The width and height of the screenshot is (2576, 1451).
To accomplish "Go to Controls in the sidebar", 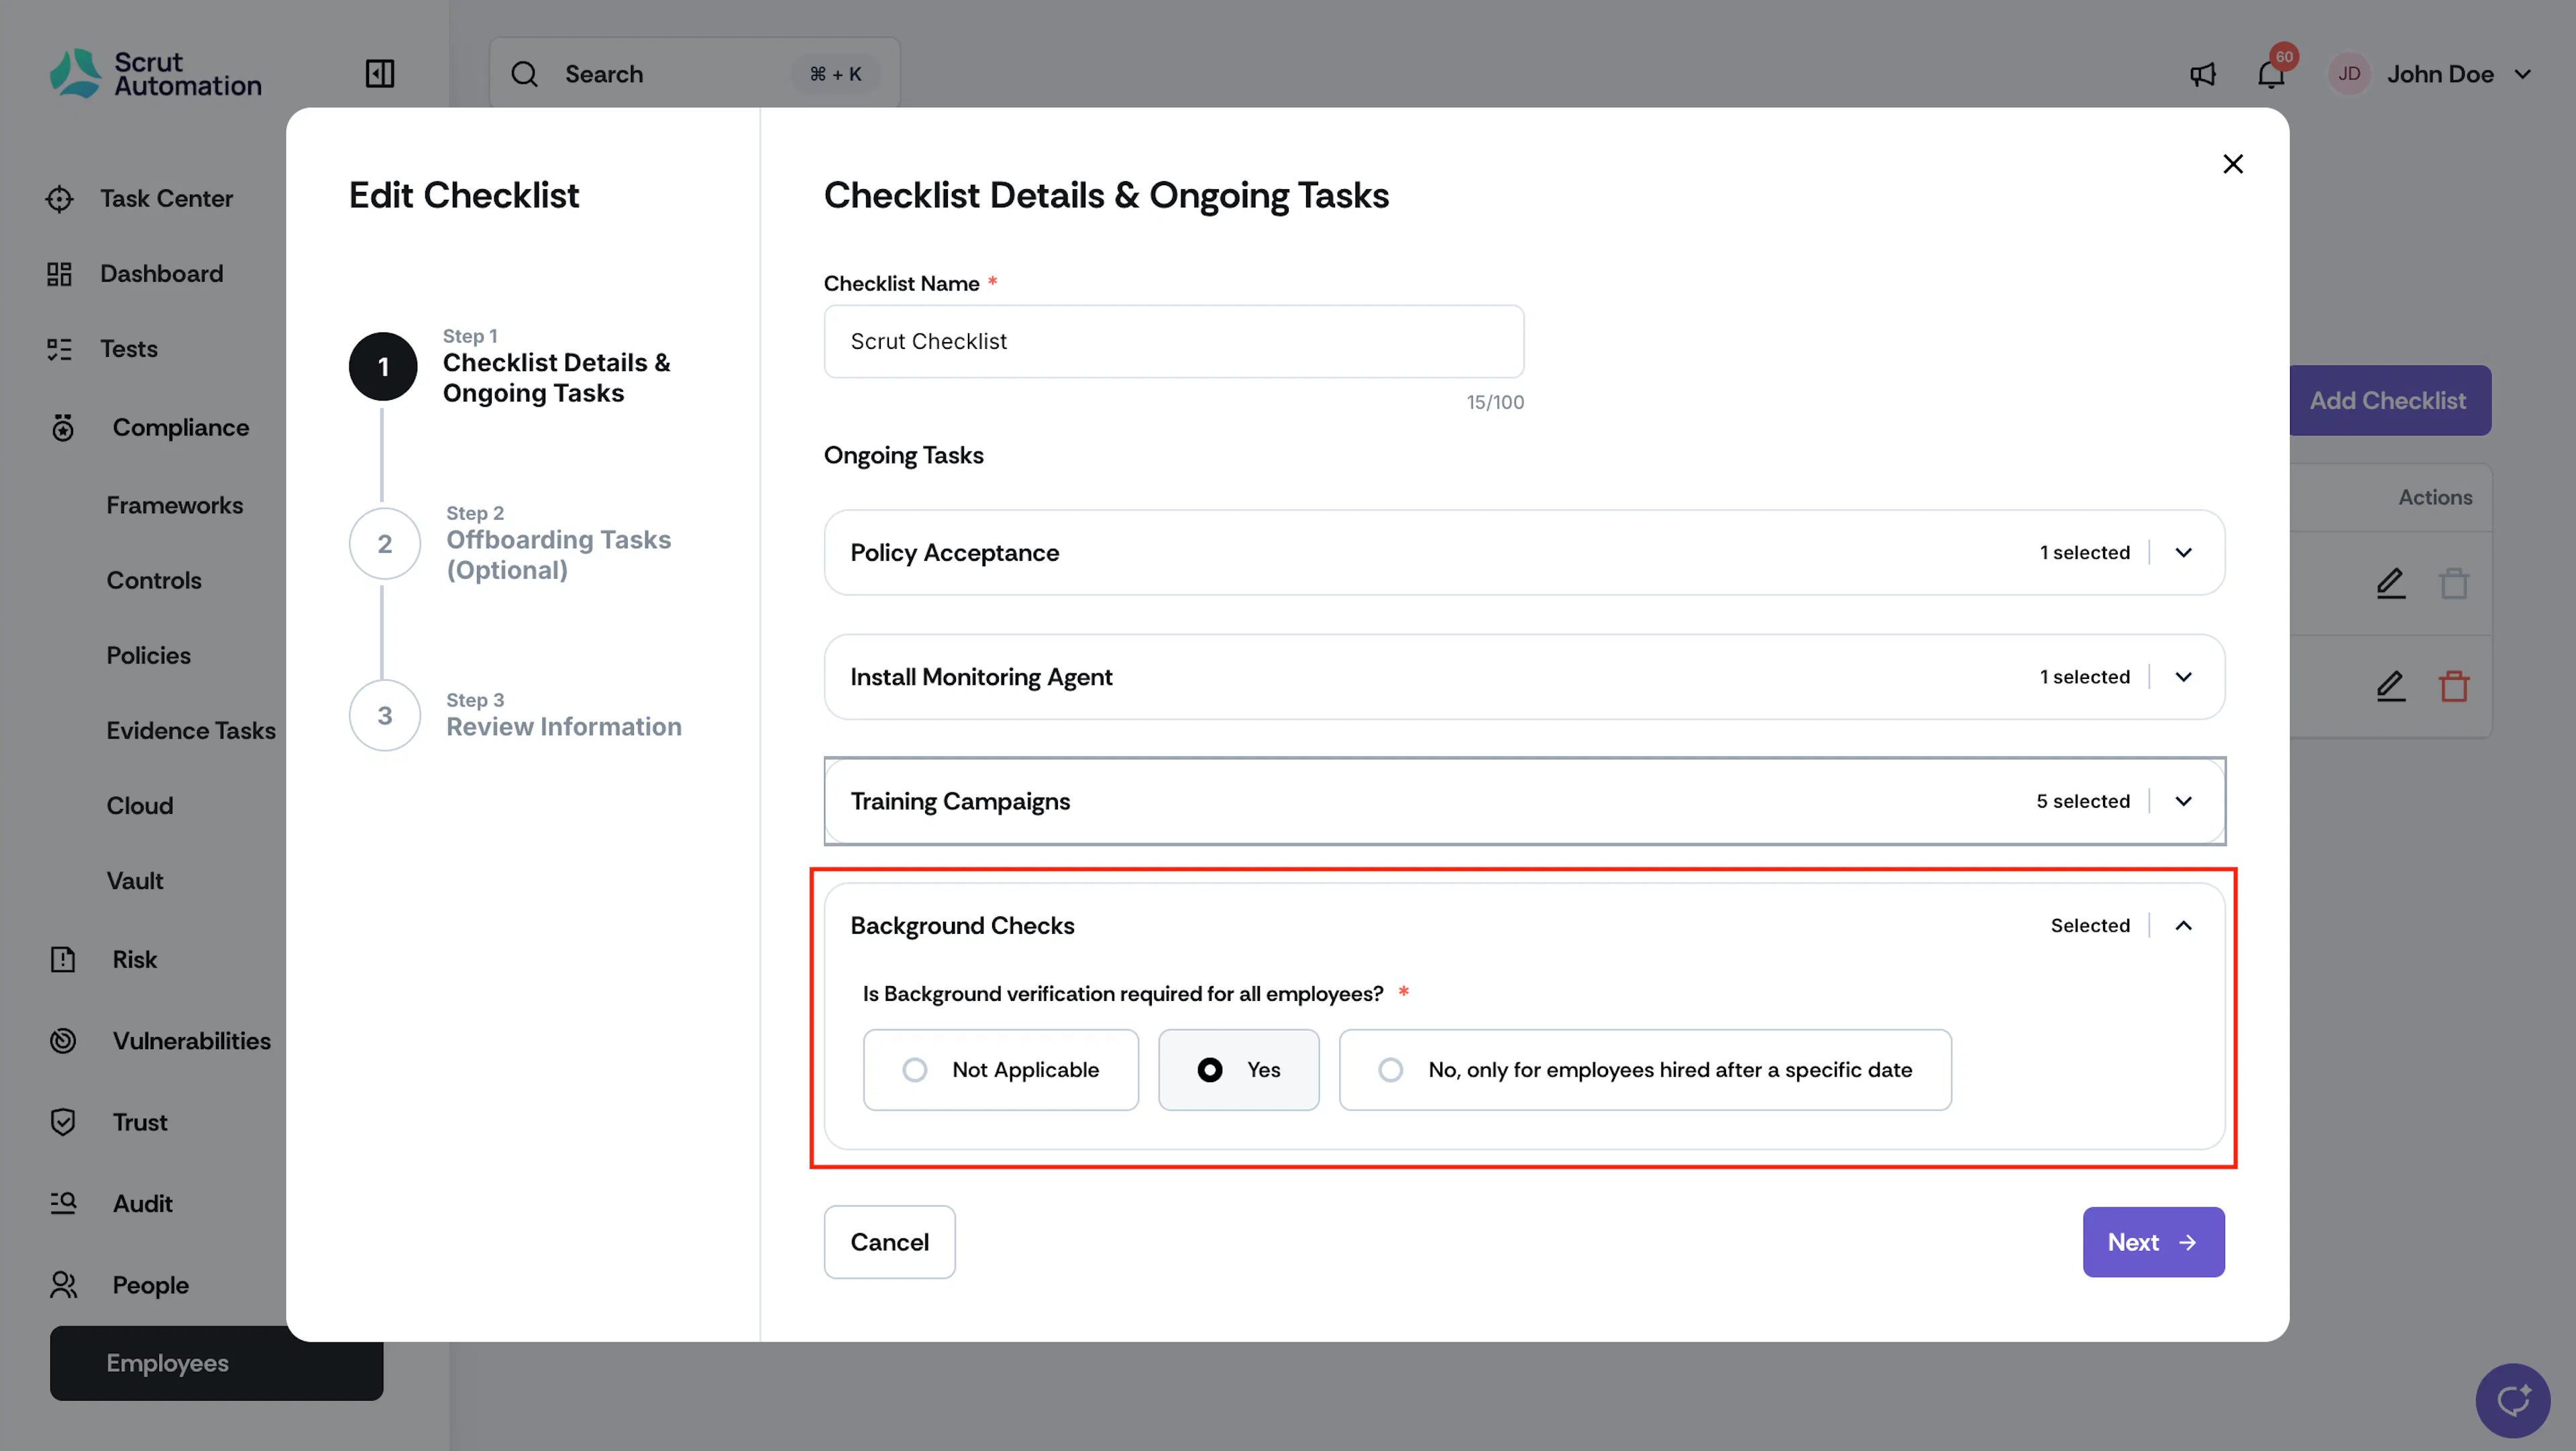I will point(154,580).
